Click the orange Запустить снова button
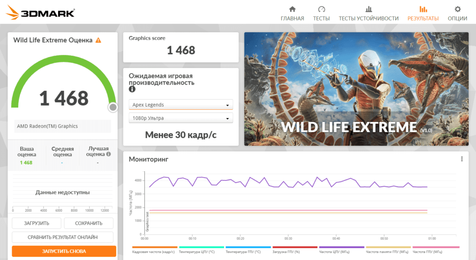 click(x=64, y=251)
